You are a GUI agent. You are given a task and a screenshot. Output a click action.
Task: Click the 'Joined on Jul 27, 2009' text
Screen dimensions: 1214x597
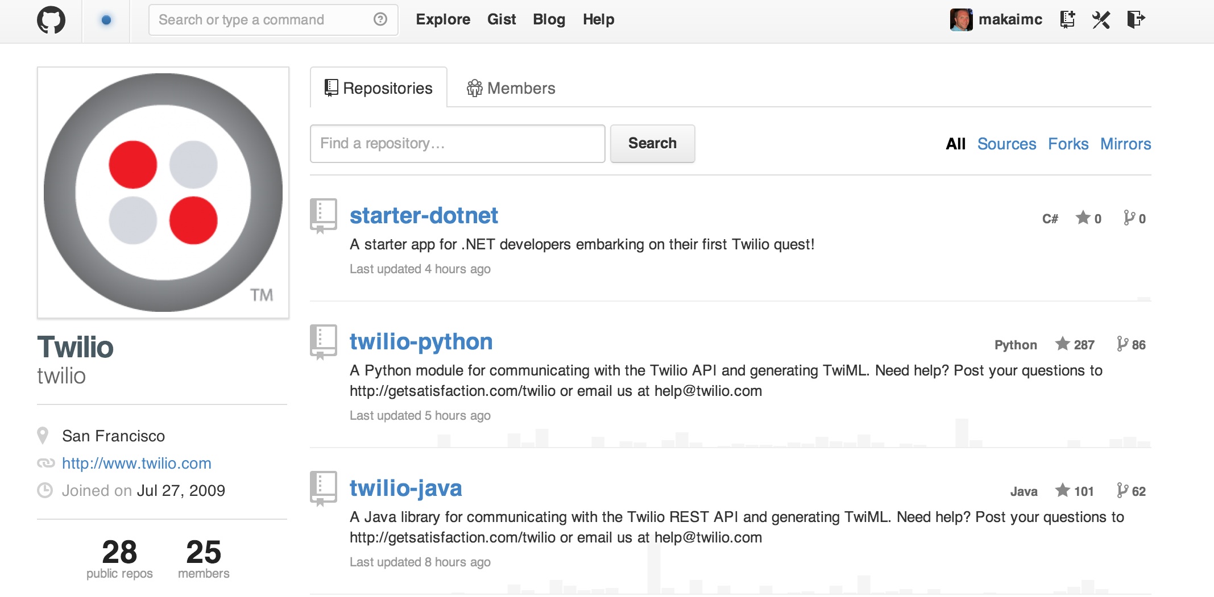143,490
